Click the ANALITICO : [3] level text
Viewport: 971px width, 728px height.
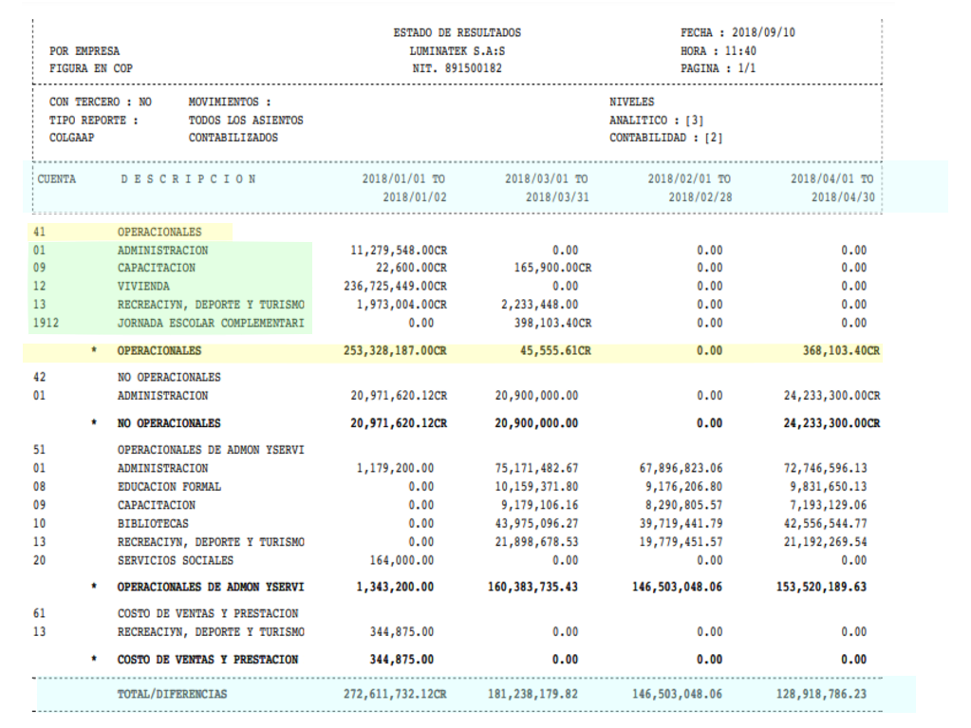655,121
